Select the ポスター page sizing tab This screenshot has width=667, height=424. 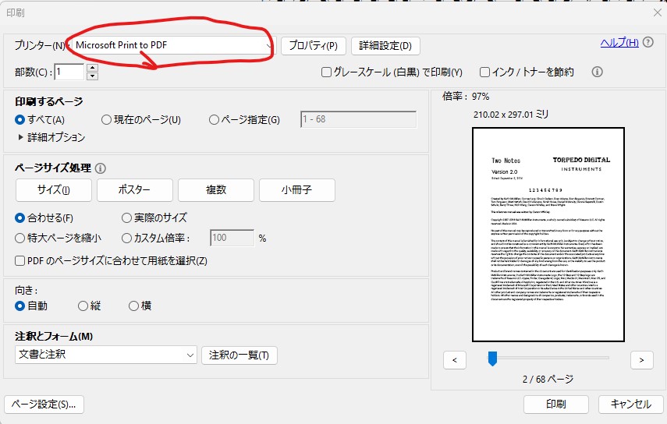coord(134,190)
